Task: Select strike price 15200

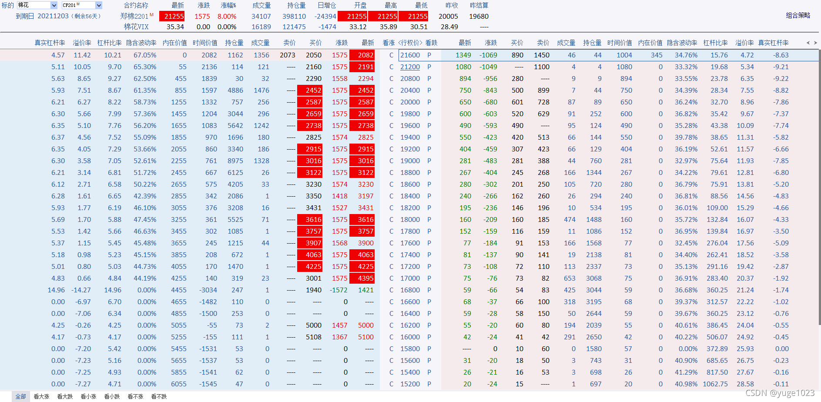Action: (410, 384)
